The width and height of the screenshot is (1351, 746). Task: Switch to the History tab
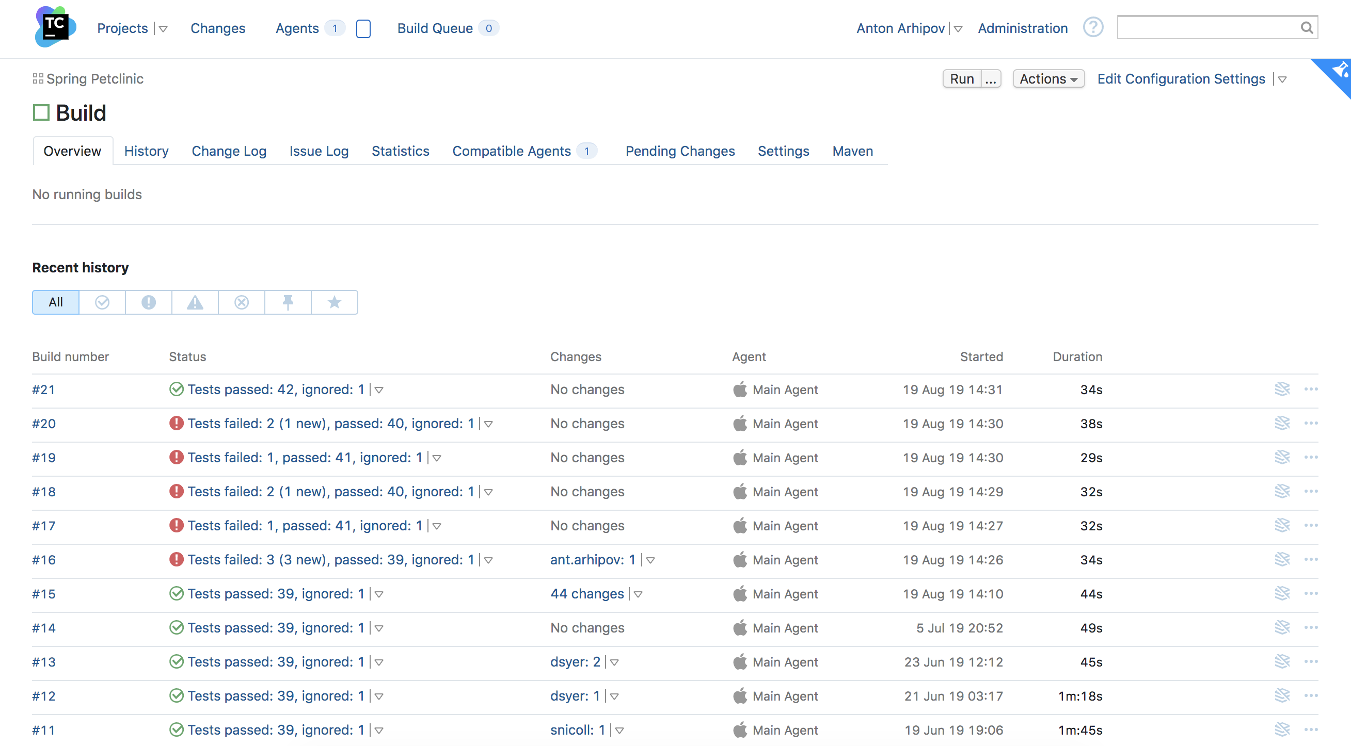[x=146, y=151]
